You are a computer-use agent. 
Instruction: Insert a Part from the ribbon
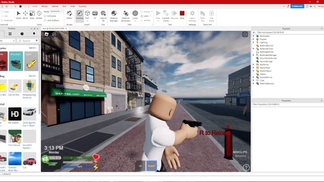pyautogui.click(x=87, y=15)
